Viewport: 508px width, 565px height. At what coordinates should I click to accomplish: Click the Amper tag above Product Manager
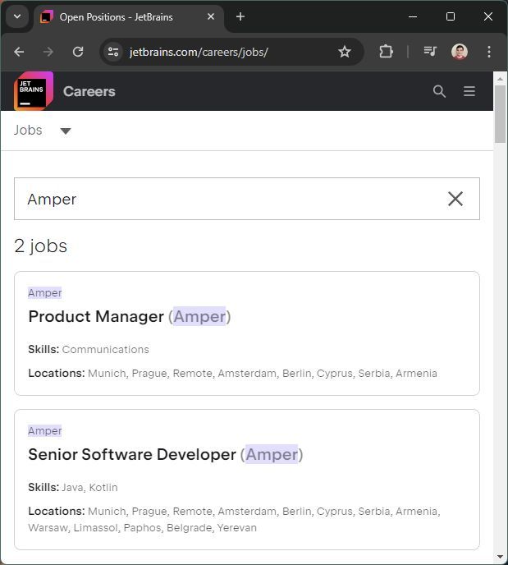45,292
